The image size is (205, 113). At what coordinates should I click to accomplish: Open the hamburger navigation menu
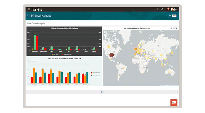(x=29, y=9)
